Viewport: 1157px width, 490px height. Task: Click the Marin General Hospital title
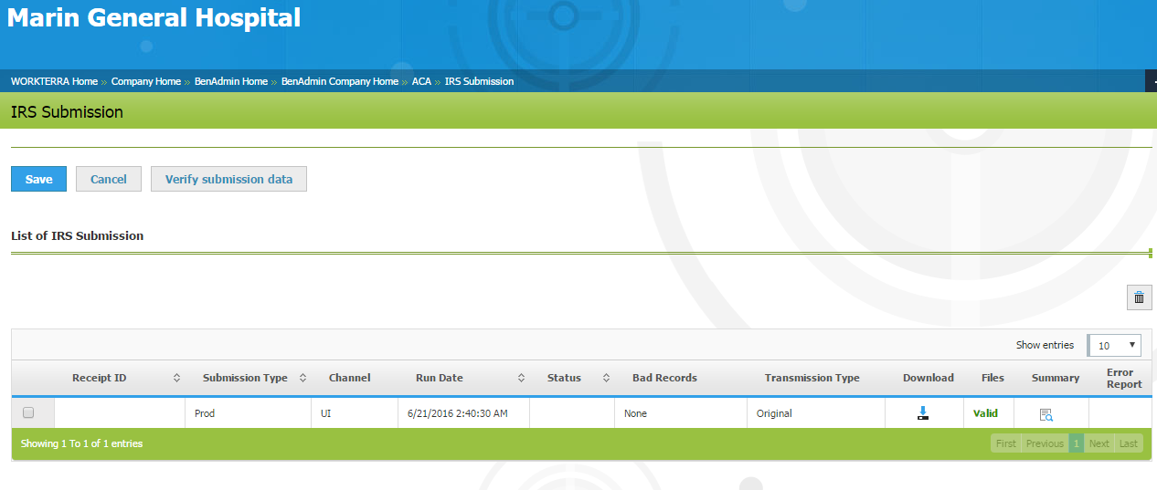(x=154, y=17)
